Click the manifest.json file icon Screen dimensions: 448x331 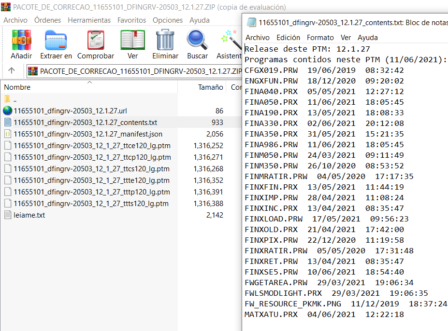point(8,134)
